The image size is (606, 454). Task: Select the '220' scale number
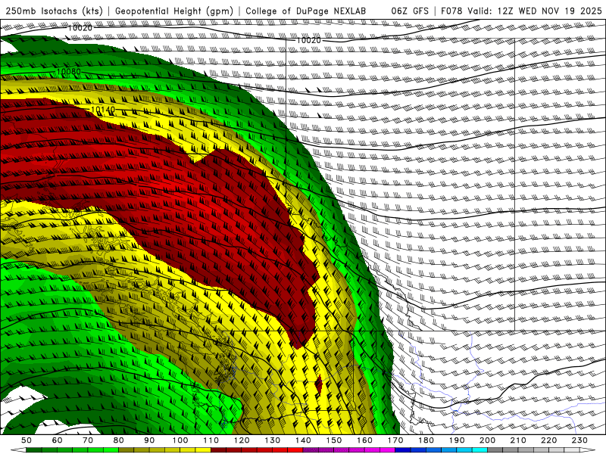point(548,440)
